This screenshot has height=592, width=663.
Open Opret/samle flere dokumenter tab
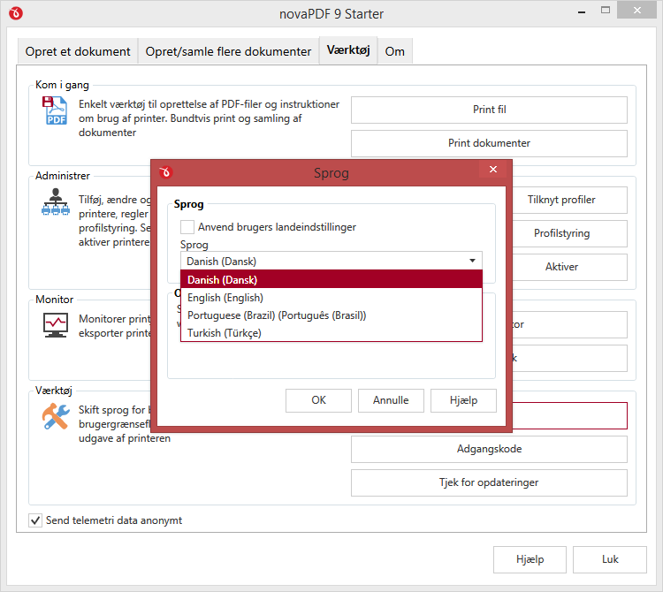(228, 51)
